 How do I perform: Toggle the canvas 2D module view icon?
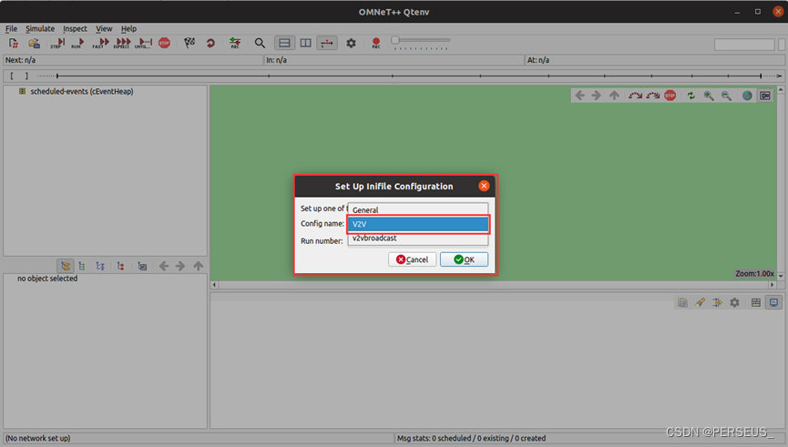point(765,96)
